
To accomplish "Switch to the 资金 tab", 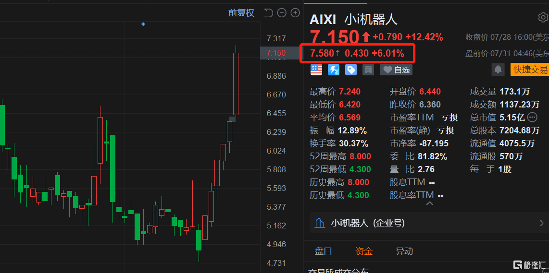I will (x=363, y=251).
